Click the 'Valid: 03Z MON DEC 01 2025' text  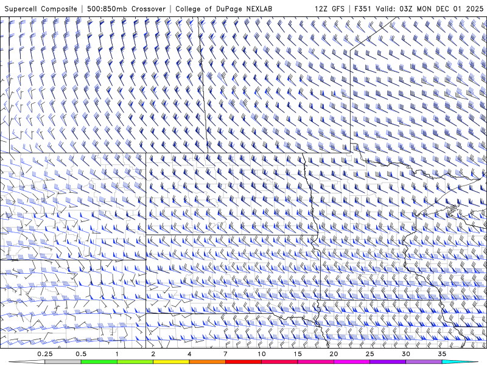pyautogui.click(x=430, y=9)
